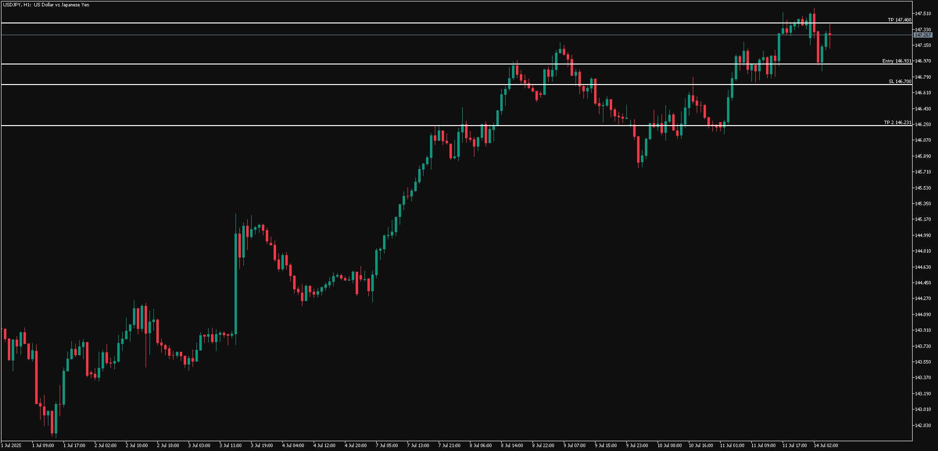Click the 9 Jul 07:00 time label
The width and height of the screenshot is (938, 451).
(x=575, y=446)
